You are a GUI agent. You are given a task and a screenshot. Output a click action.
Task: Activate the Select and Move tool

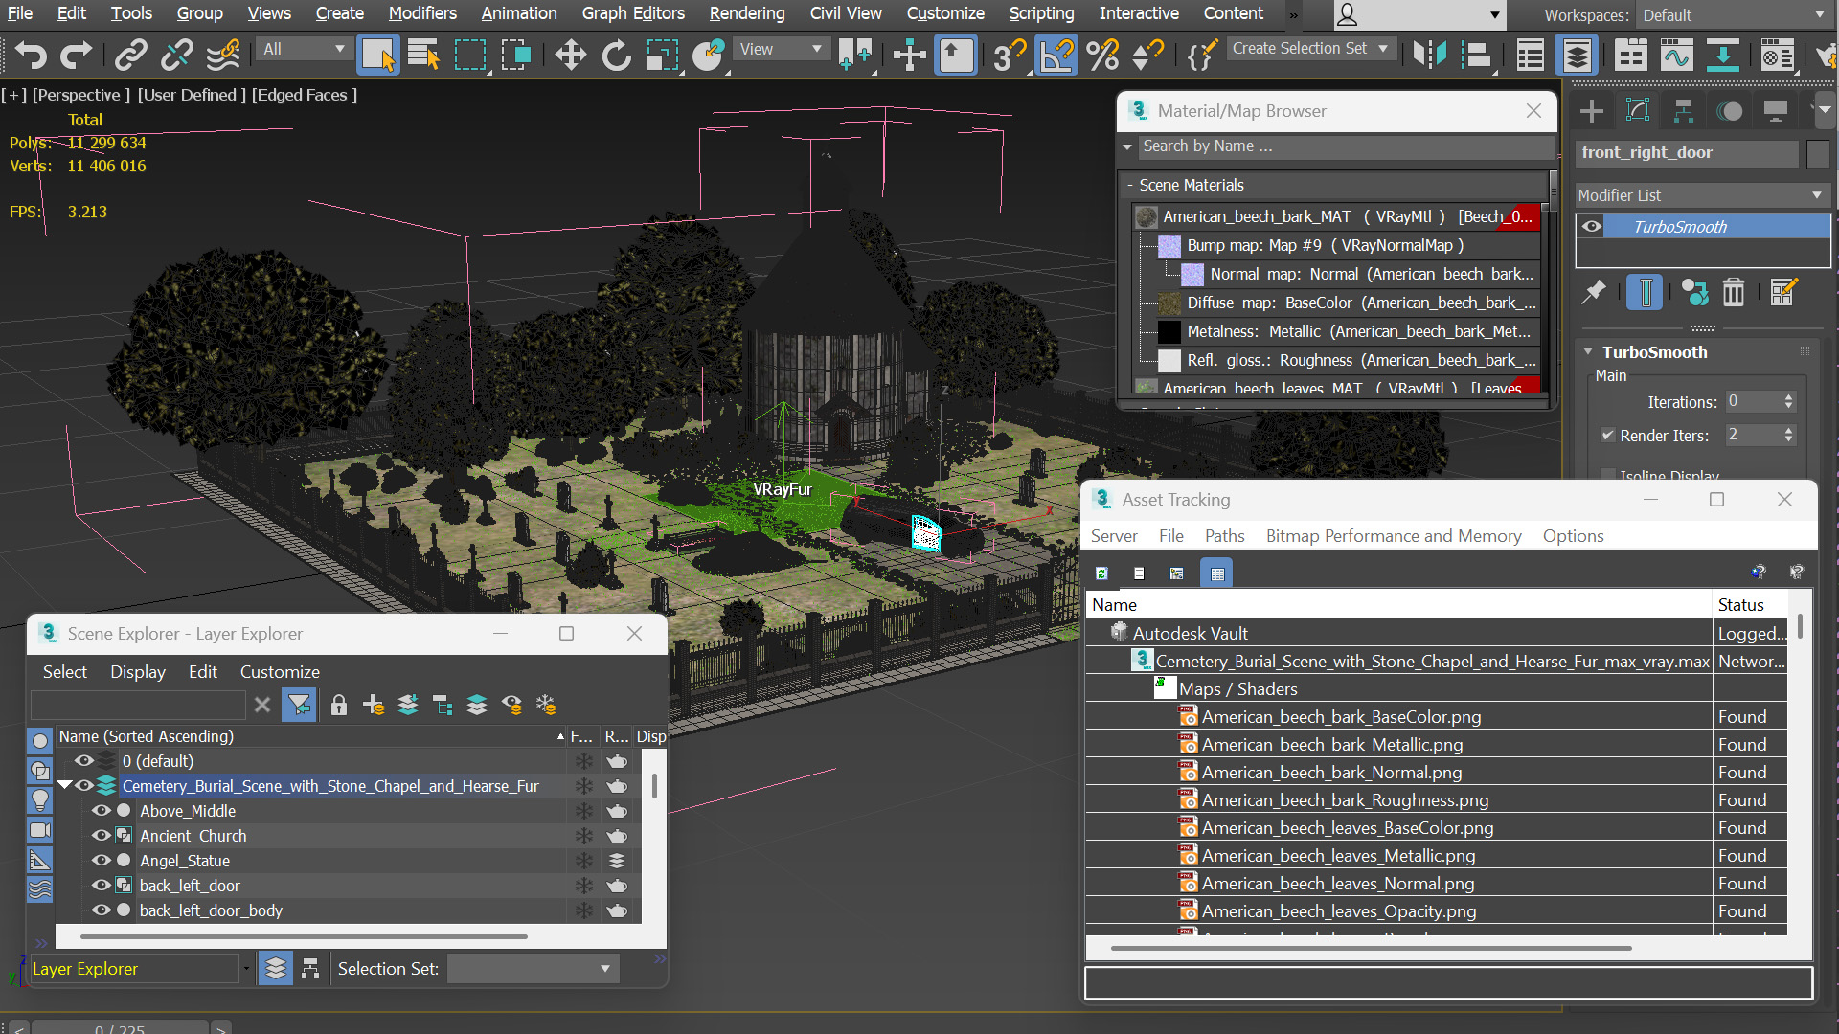point(571,55)
